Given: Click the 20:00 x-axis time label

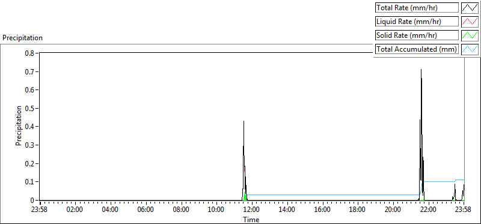Looking at the screenshot, I should coord(393,210).
